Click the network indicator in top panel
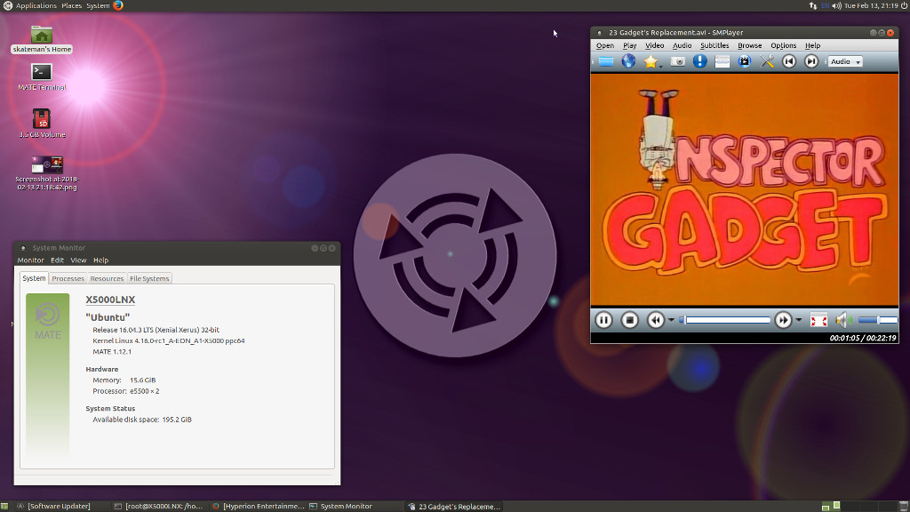910x512 pixels. [812, 5]
